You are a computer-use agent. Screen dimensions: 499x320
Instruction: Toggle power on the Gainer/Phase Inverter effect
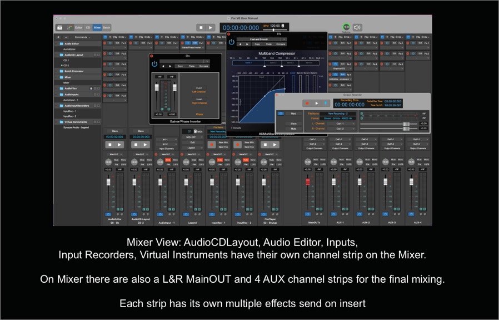[x=154, y=64]
